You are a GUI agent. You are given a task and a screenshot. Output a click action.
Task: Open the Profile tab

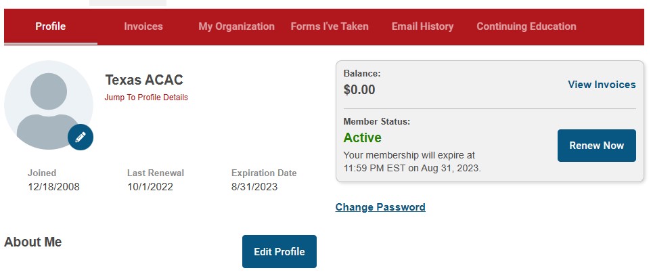51,26
